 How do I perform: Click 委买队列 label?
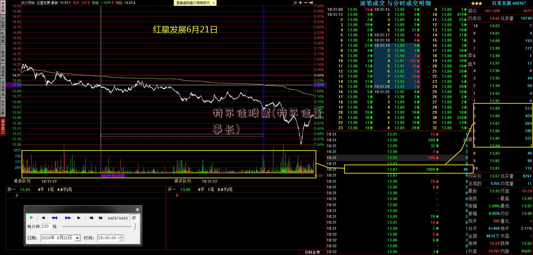point(183,181)
